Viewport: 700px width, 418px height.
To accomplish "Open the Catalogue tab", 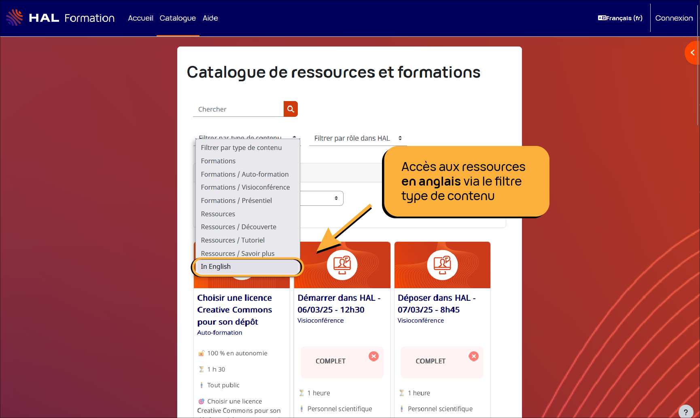I will pos(178,18).
